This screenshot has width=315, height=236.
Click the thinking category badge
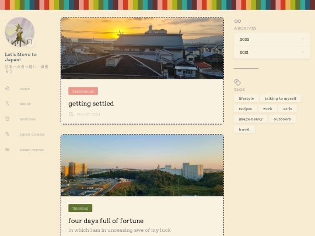80,208
